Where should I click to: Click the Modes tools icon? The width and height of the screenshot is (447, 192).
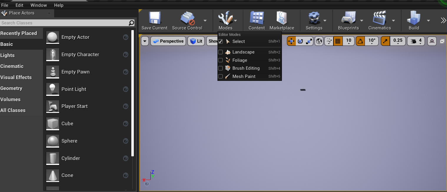tap(225, 18)
